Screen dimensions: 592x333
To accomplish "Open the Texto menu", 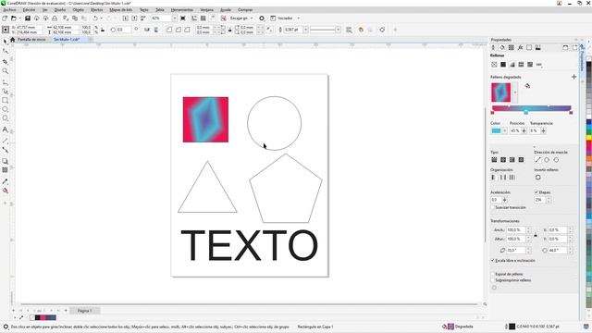I will click(x=144, y=10).
